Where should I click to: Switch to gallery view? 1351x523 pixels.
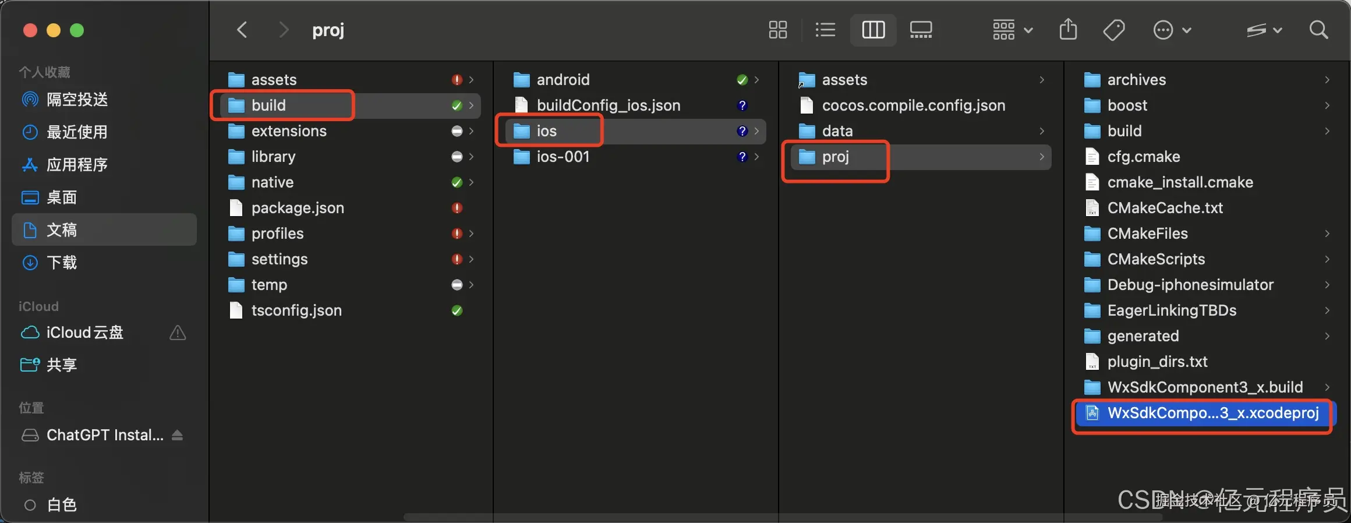click(x=921, y=30)
